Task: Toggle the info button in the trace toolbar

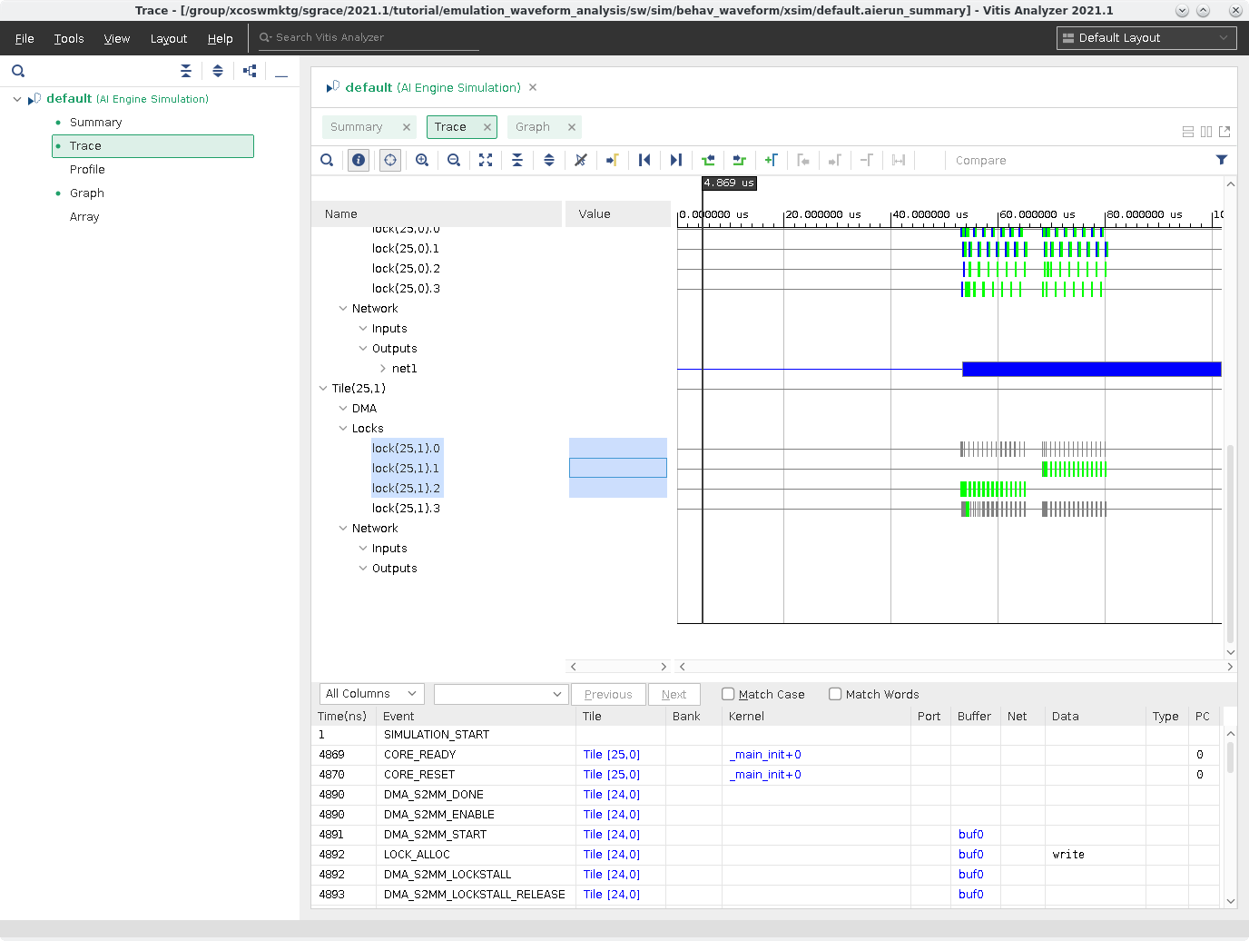Action: coord(359,160)
